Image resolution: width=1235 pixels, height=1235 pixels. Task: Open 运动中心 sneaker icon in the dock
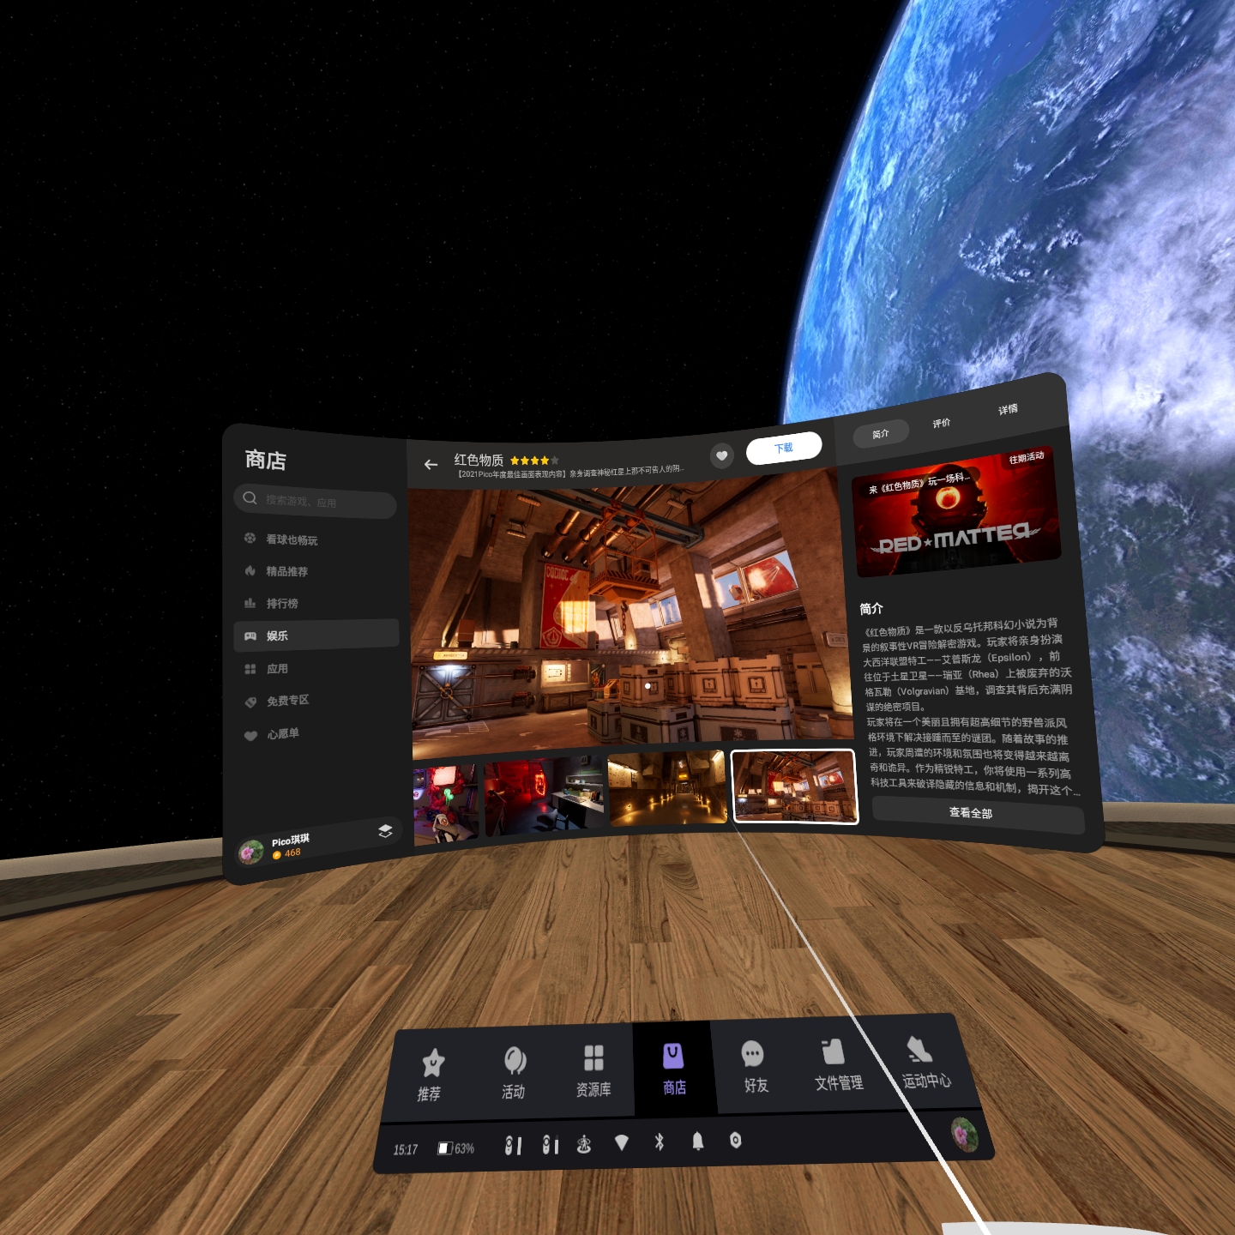tap(919, 1048)
